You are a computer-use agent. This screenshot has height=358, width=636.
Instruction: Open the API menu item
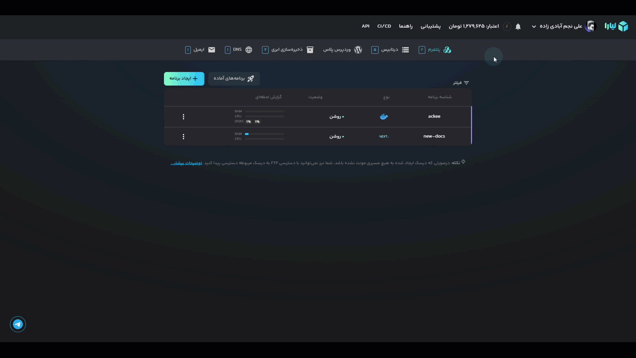click(x=365, y=26)
